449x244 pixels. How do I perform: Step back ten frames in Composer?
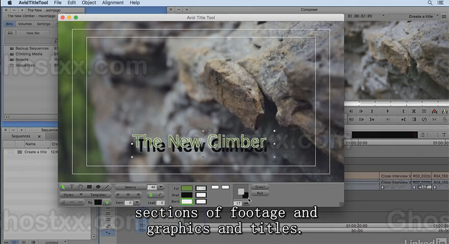(351, 119)
